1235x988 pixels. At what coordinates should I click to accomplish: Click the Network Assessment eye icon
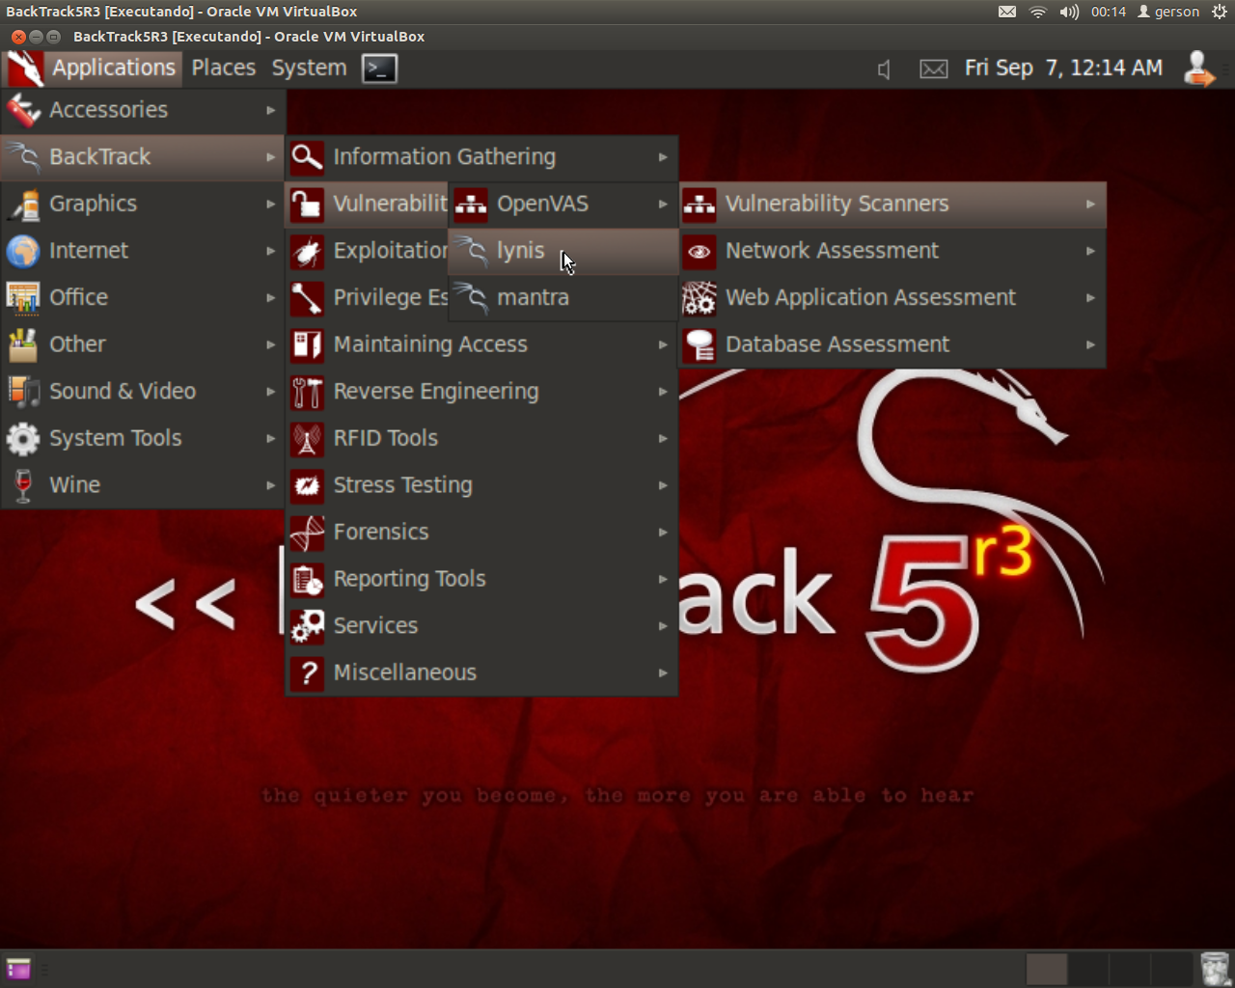(700, 251)
